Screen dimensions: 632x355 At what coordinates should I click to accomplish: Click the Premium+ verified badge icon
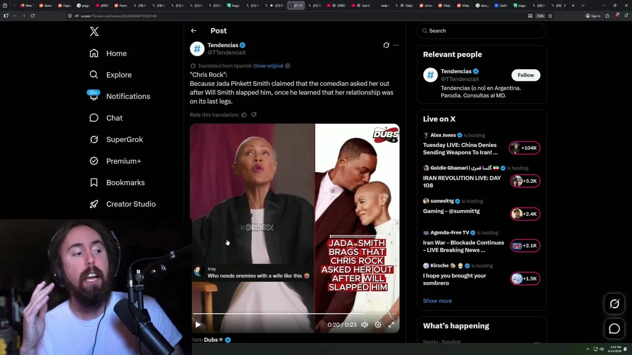94,161
